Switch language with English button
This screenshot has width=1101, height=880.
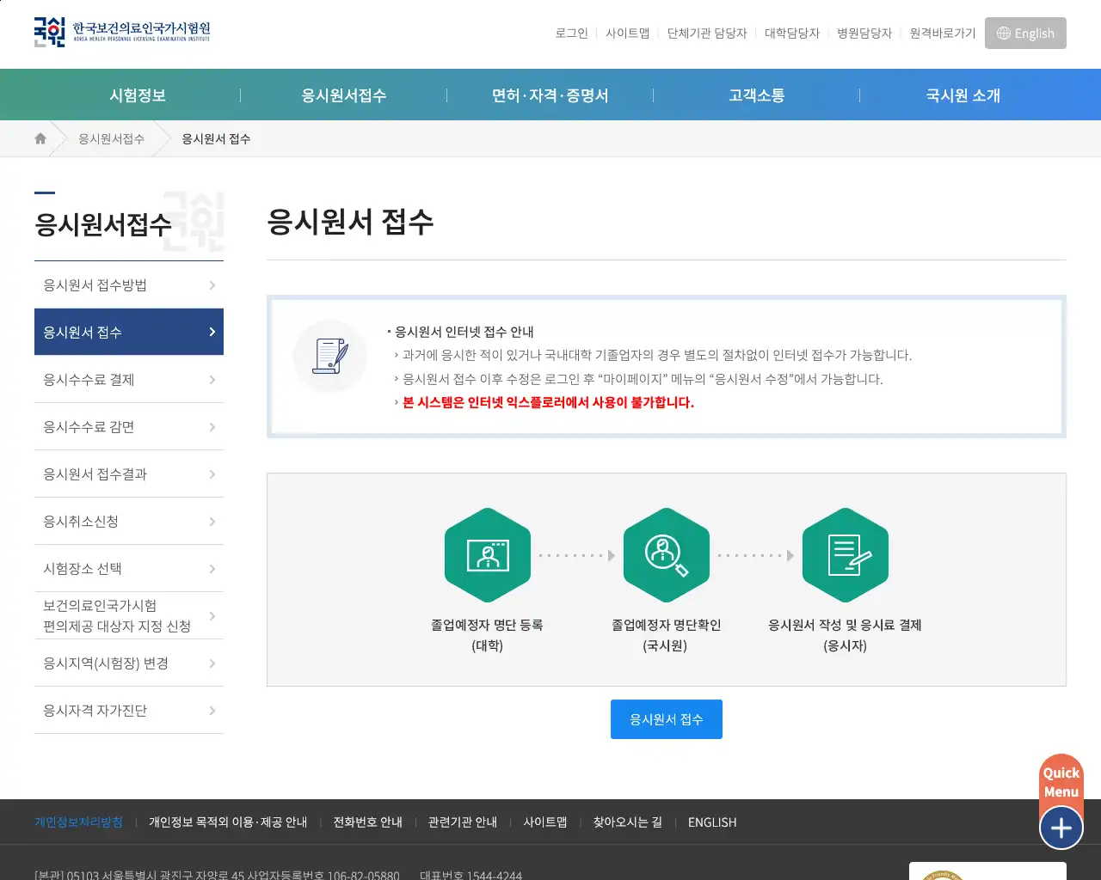click(x=1025, y=34)
